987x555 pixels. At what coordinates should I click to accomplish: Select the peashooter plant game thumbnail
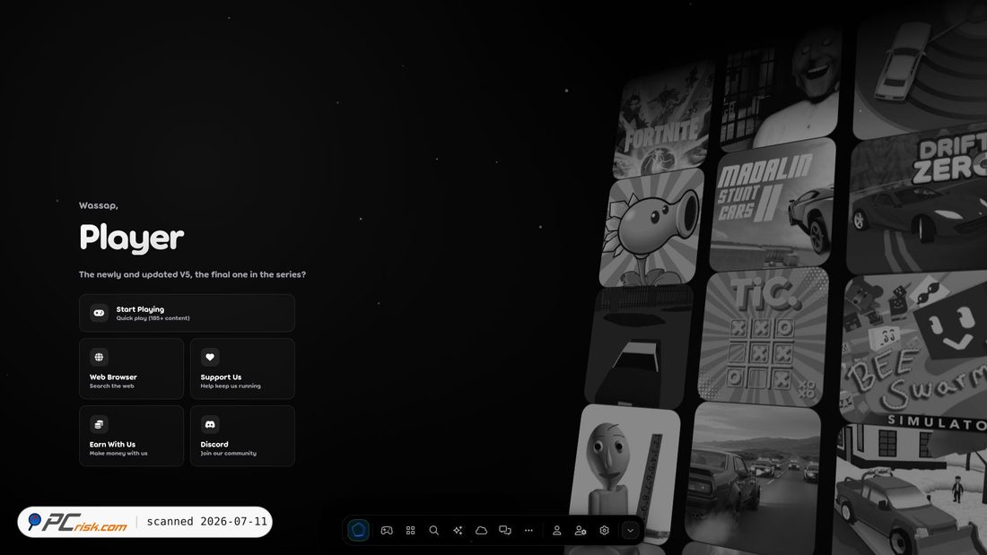coord(651,228)
